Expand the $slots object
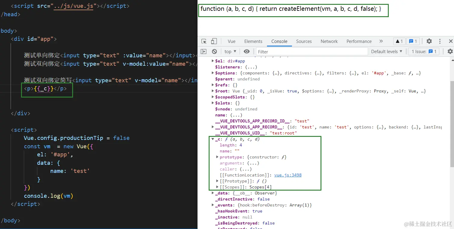Viewport: 454px width, 229px height. (x=213, y=103)
